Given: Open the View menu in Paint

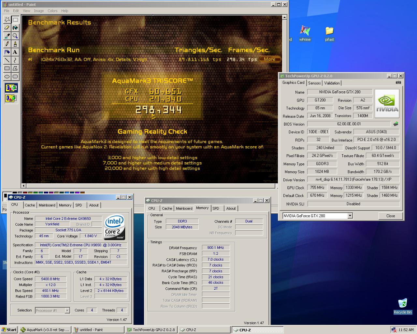Looking at the screenshot, I should click(x=26, y=11).
